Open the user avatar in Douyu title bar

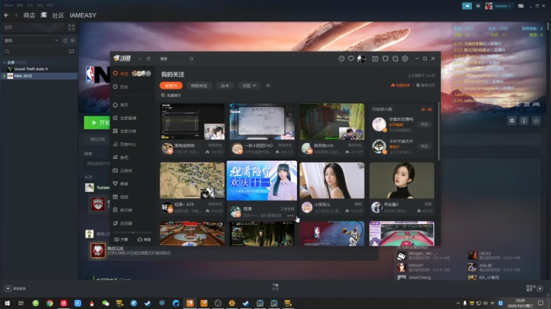click(x=361, y=59)
